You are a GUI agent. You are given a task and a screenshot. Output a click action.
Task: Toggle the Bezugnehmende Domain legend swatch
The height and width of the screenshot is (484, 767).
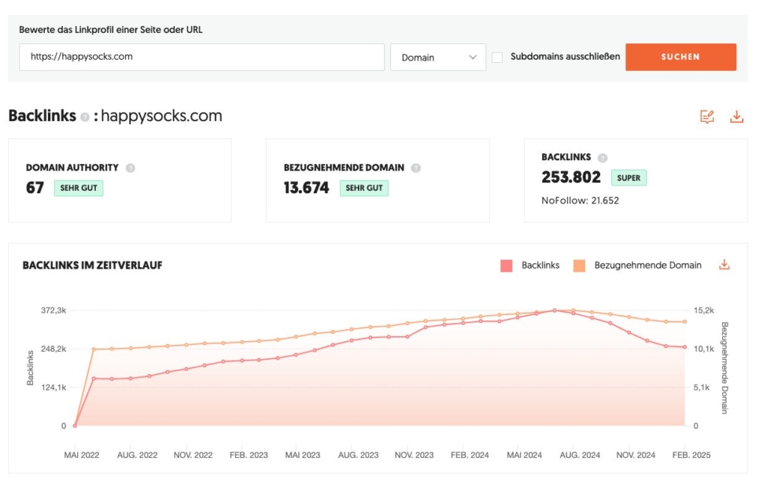pyautogui.click(x=579, y=266)
